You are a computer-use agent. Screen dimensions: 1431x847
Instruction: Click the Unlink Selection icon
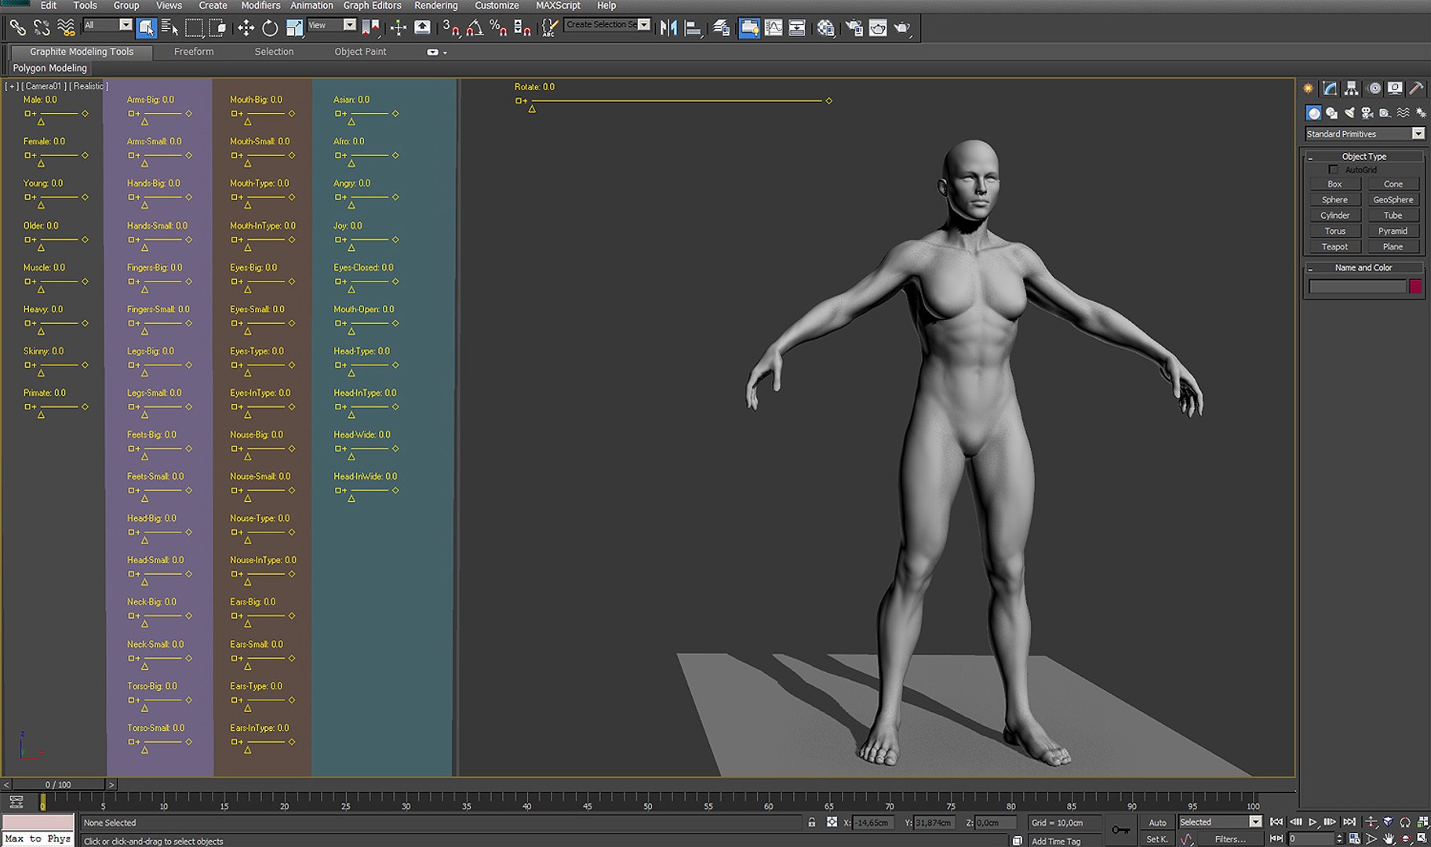pyautogui.click(x=42, y=28)
